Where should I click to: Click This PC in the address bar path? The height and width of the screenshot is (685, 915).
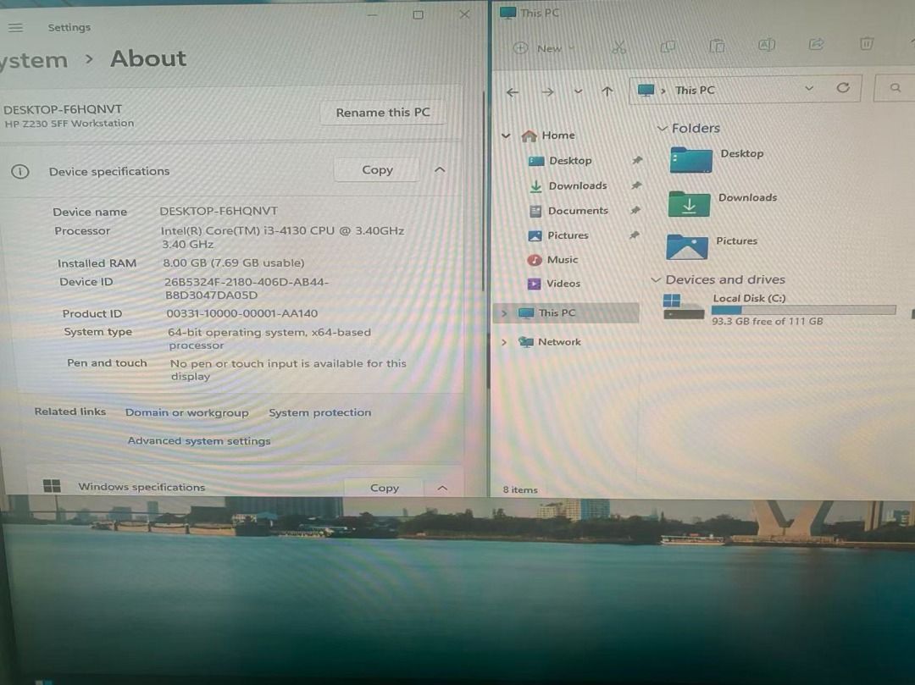(695, 91)
